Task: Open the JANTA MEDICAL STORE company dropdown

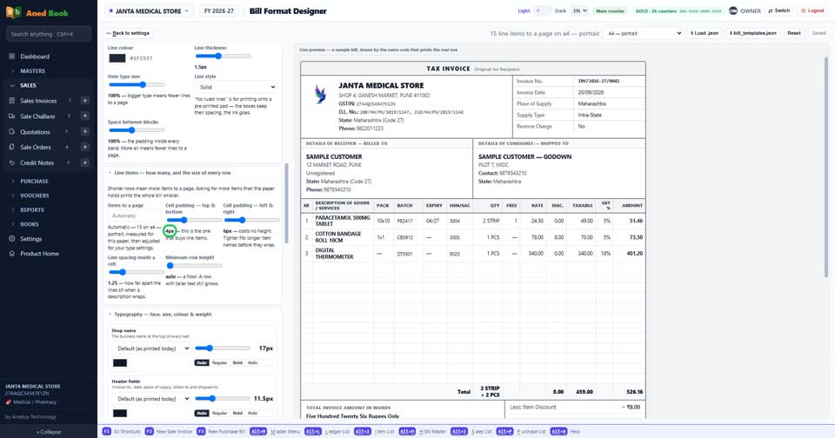Action: pyautogui.click(x=149, y=10)
